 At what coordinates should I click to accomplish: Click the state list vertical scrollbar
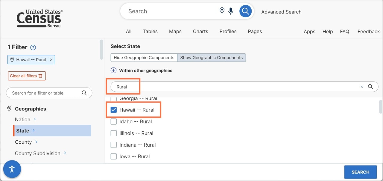pyautogui.click(x=381, y=107)
